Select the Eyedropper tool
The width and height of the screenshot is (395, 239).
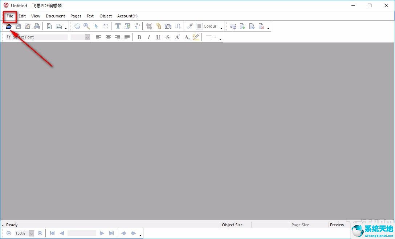pyautogui.click(x=190, y=26)
